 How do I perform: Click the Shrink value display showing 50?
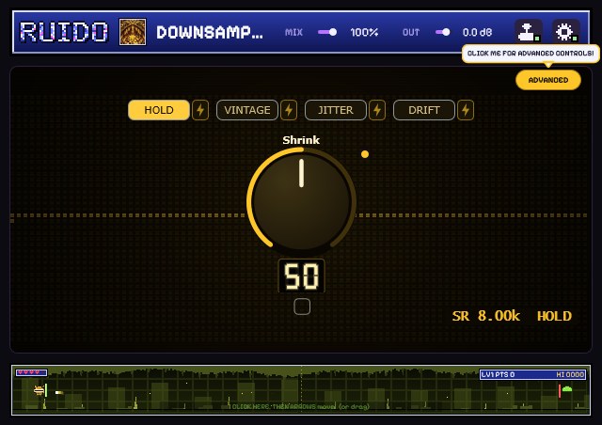click(x=302, y=276)
